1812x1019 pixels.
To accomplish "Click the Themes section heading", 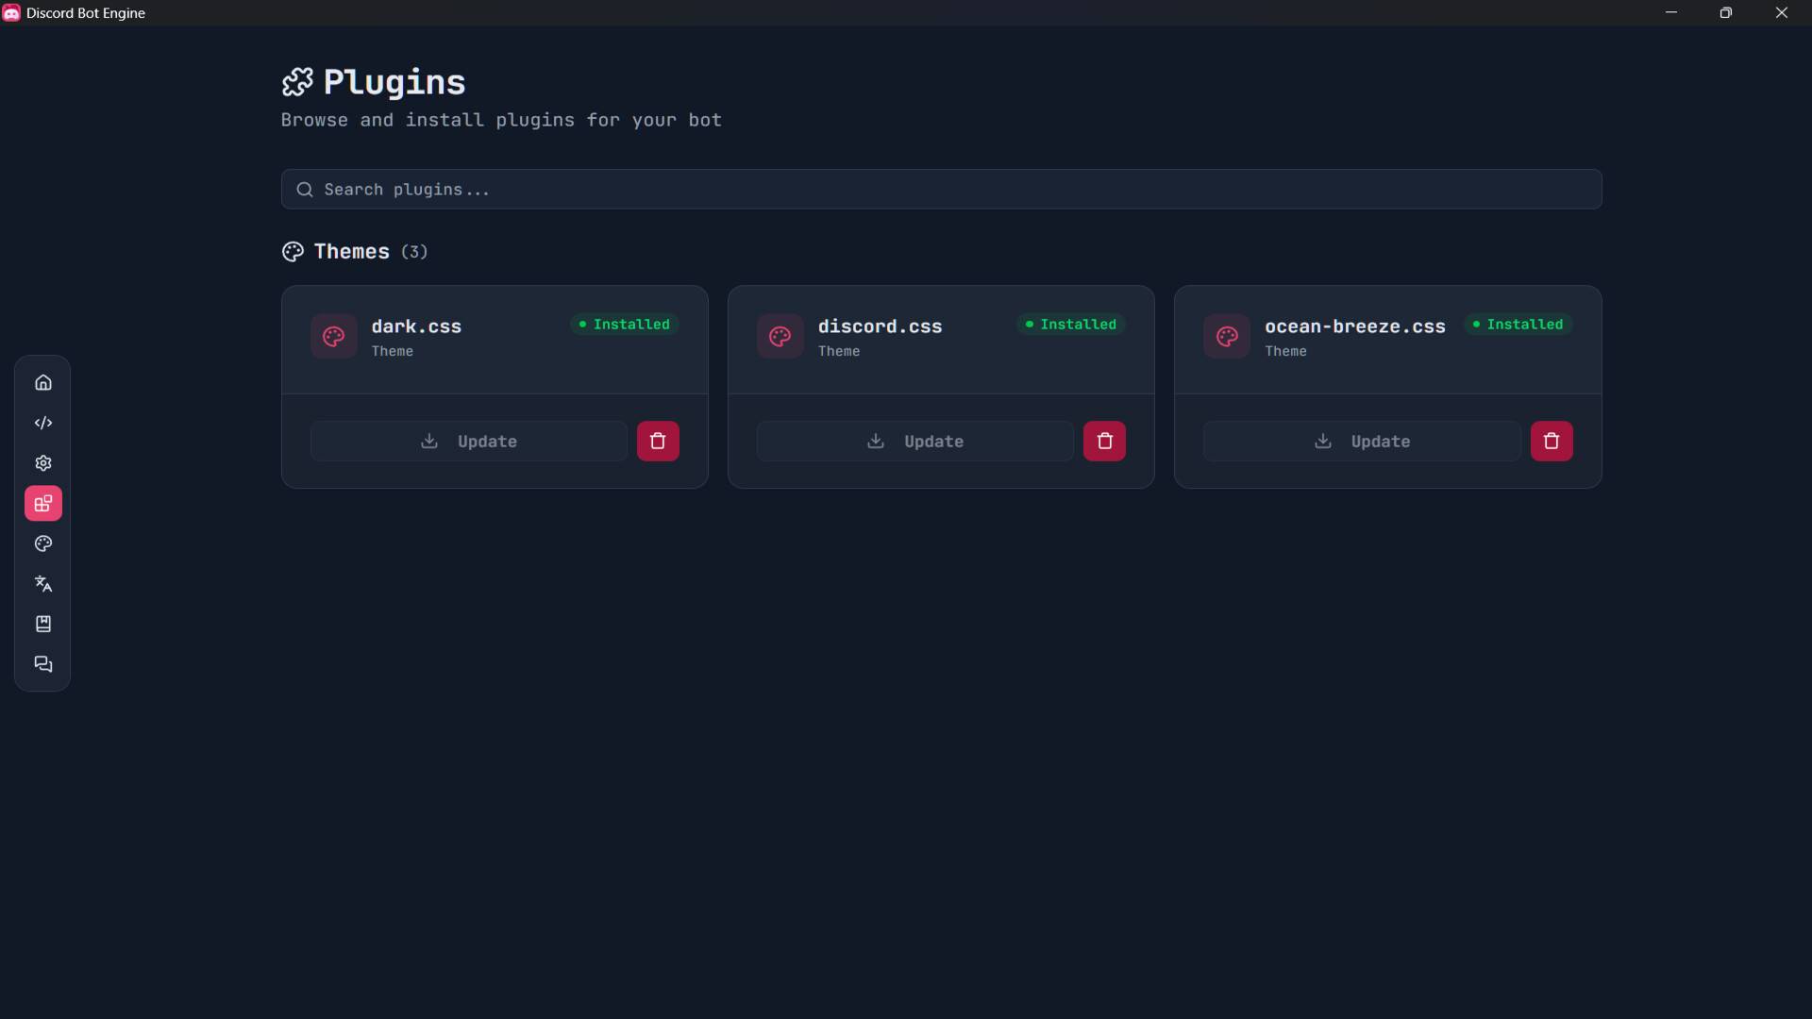I will (x=351, y=252).
